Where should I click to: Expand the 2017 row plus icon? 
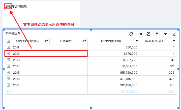(x=8, y=85)
